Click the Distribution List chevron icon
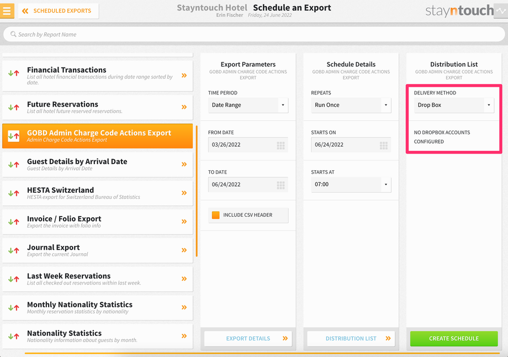508x357 pixels. 388,338
